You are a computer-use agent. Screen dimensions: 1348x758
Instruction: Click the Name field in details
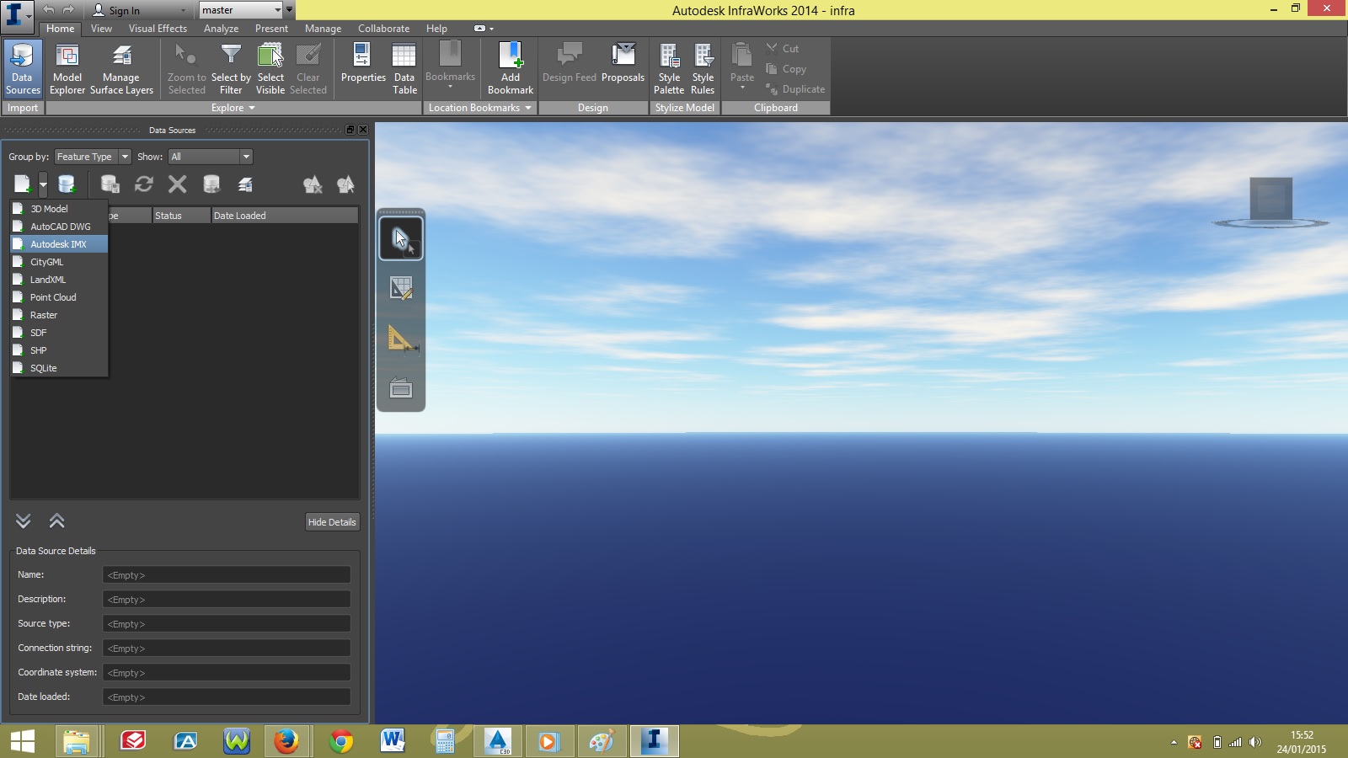pos(227,575)
